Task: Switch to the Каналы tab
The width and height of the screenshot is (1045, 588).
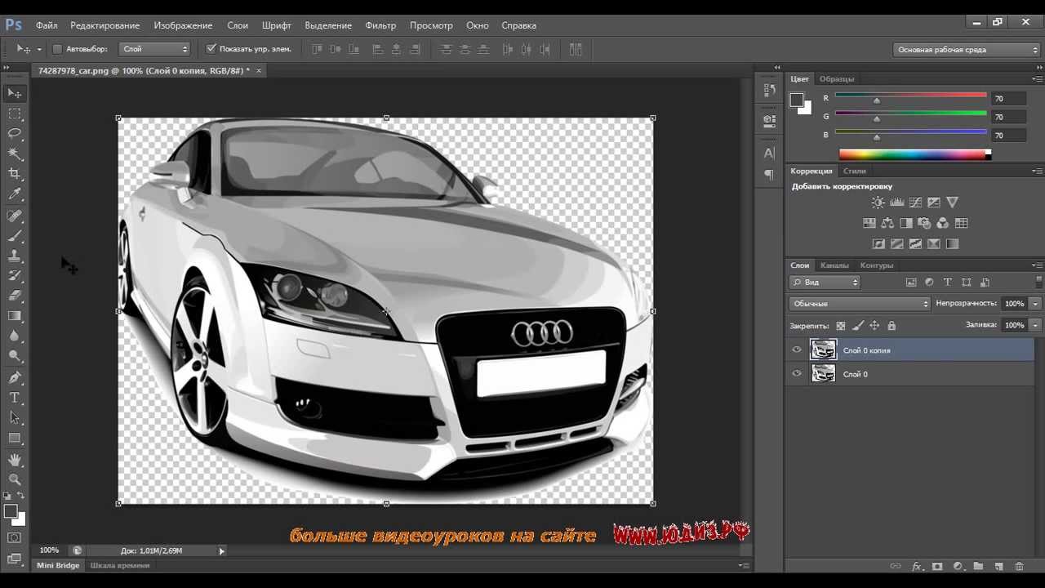Action: click(834, 265)
